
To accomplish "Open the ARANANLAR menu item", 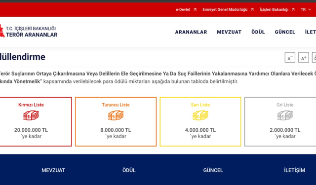I will pyautogui.click(x=191, y=32).
